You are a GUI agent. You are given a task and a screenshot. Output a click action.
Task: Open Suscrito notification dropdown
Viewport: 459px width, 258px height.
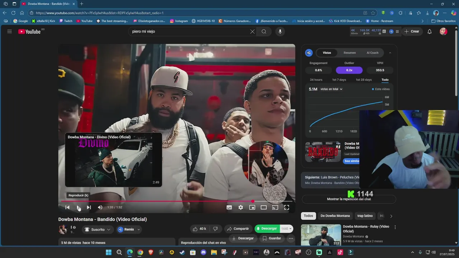pyautogui.click(x=97, y=230)
